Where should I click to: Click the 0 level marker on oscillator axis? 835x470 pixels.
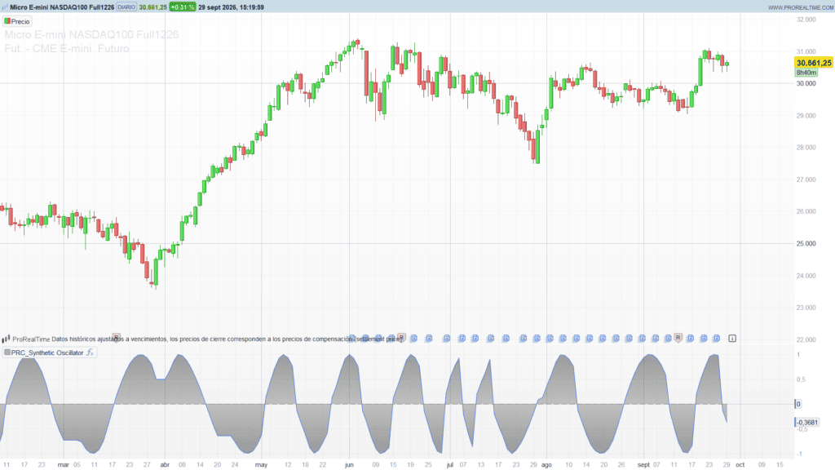(797, 404)
